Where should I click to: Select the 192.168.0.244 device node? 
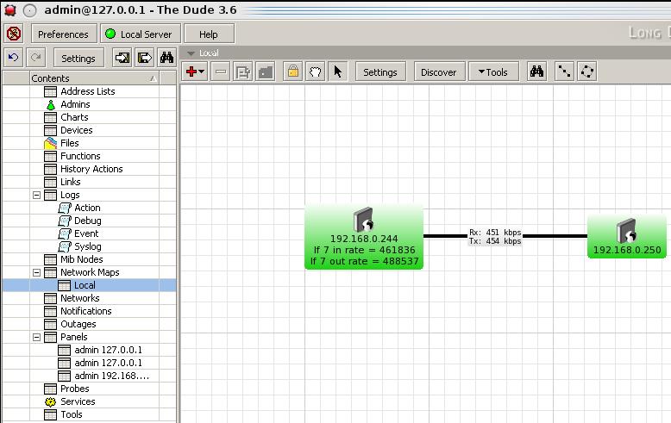[364, 237]
